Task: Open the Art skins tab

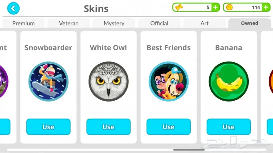Action: (x=204, y=23)
